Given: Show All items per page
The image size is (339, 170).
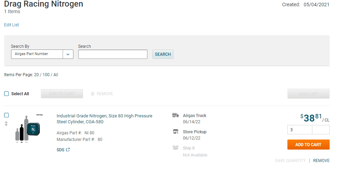Looking at the screenshot, I should (56, 75).
